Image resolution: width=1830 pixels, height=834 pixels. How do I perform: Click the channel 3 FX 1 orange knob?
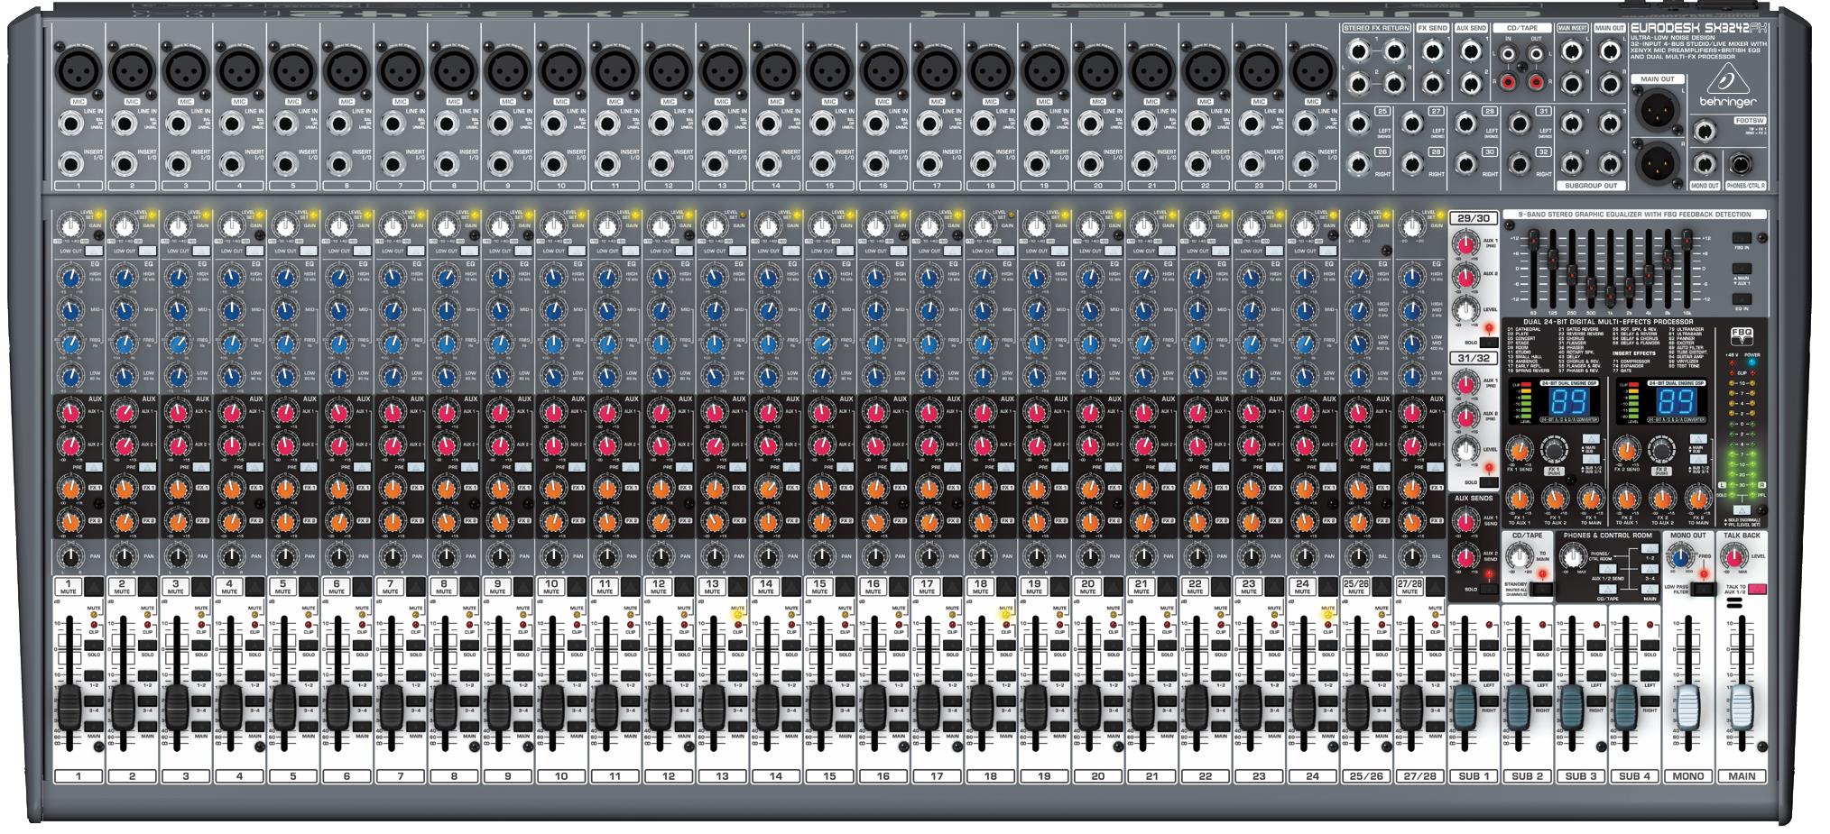click(178, 489)
